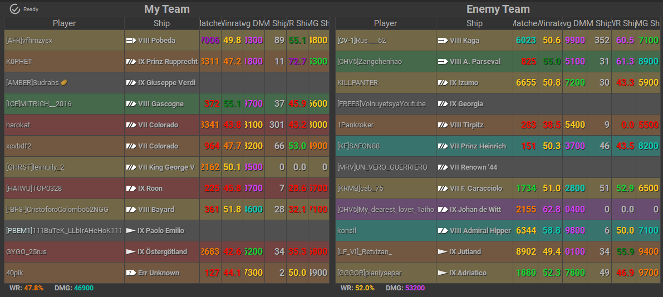
Task: Click the destroyer icon beside IX Östergötland
Action: point(131,252)
